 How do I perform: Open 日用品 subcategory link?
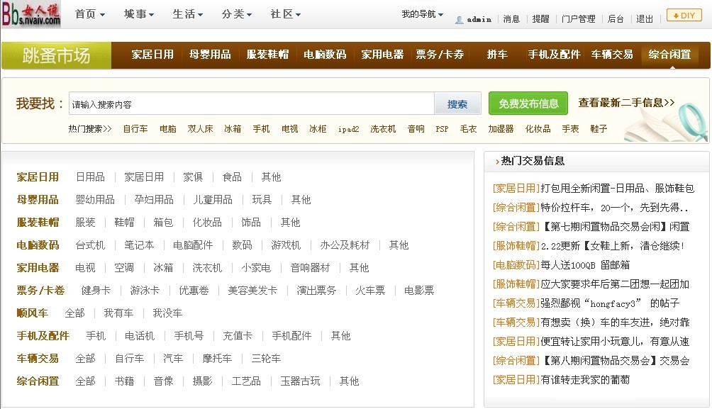pos(90,177)
